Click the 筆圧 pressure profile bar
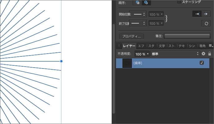Image resolution: width=214 pixels, height=124 pixels. 187,36
